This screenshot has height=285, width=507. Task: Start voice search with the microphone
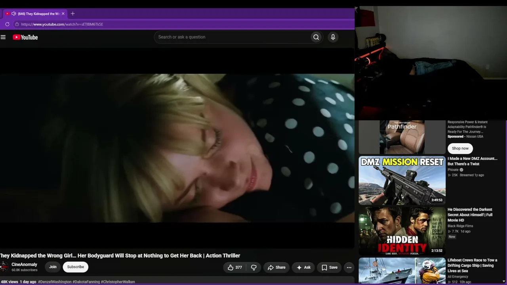coord(333,37)
